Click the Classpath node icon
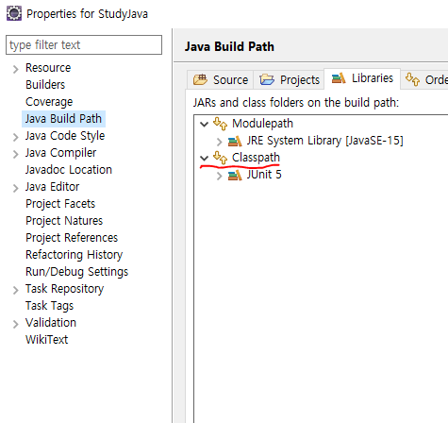This screenshot has height=423, width=448. [220, 158]
